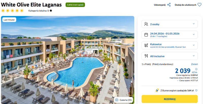203x104 pixels.
Task: Click the calendar icon in date field
Action: coord(146,35)
